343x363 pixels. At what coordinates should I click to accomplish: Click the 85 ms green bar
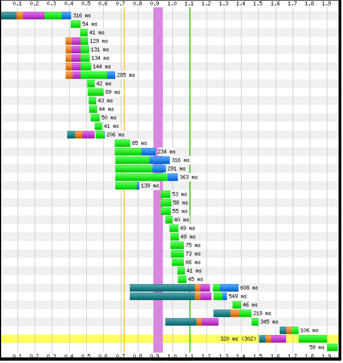point(122,143)
